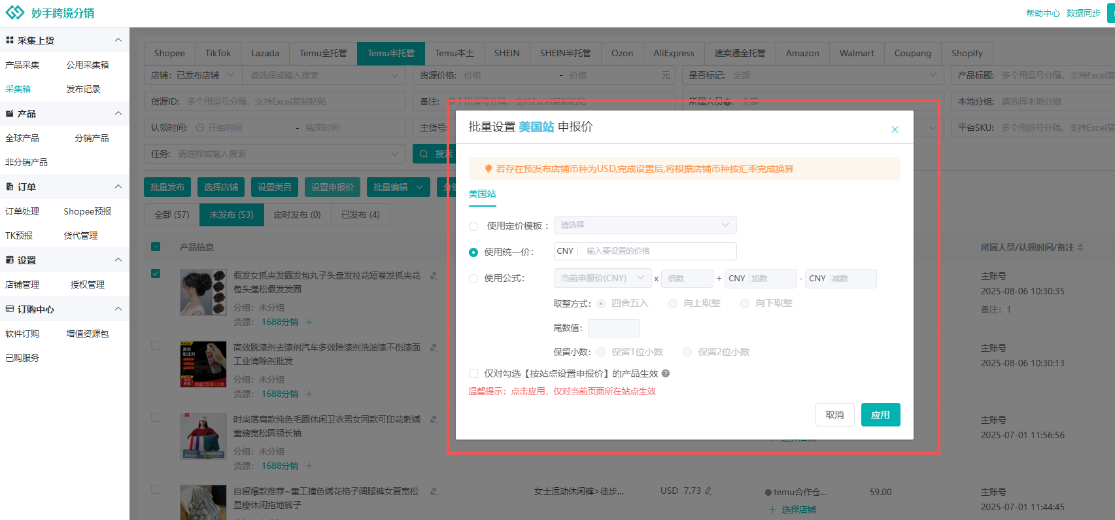
Task: Click the 应用 button
Action: pyautogui.click(x=880, y=415)
